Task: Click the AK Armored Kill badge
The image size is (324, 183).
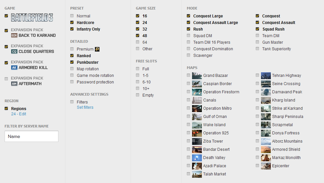Action: pos(14,68)
